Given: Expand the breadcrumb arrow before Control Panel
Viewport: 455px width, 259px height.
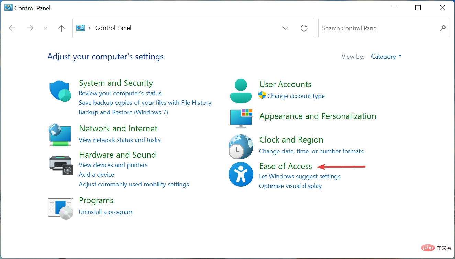Looking at the screenshot, I should pyautogui.click(x=90, y=28).
